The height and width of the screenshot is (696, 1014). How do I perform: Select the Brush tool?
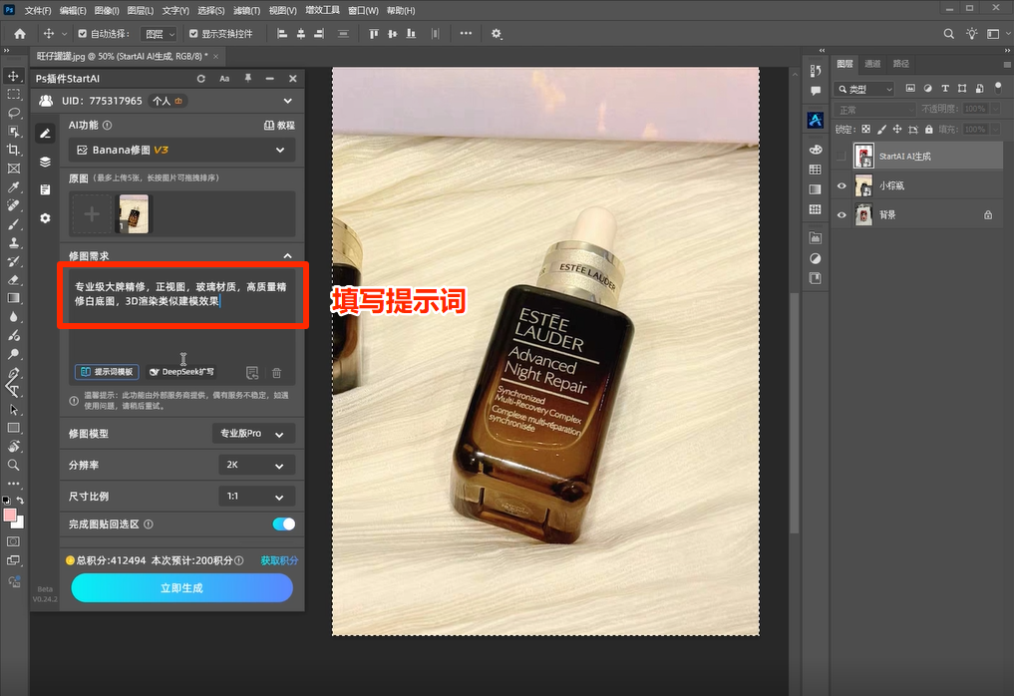tap(13, 224)
